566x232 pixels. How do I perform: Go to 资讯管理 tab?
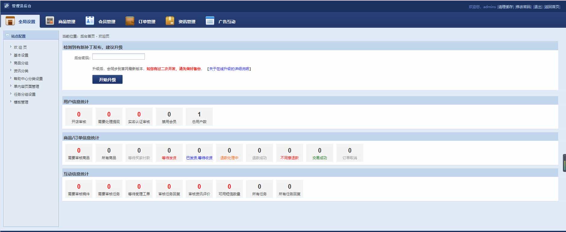pos(181,21)
